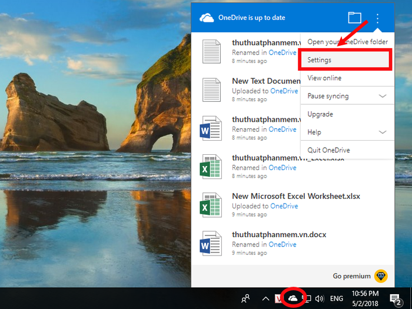Click the OneDrive cloud icon in system tray

click(x=293, y=298)
